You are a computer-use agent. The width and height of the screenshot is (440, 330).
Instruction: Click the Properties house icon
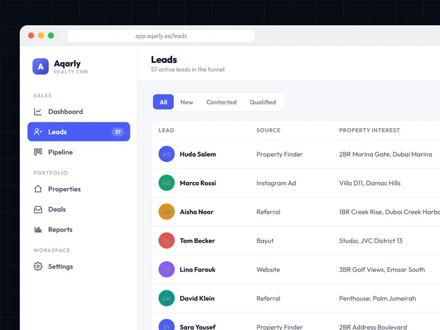coord(38,189)
